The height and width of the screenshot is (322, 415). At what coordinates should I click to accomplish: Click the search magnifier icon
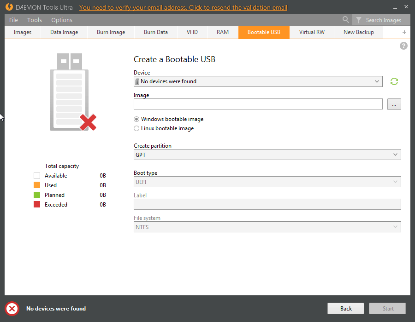(x=346, y=20)
